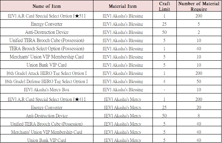222x143 pixels.
Task: Click Union Bank VIP Card in Blessing rows
Action: 47,65
